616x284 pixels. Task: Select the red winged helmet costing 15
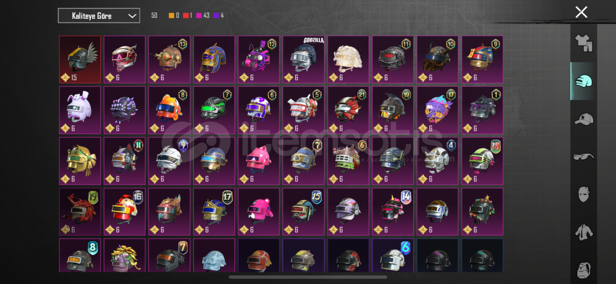pyautogui.click(x=80, y=59)
